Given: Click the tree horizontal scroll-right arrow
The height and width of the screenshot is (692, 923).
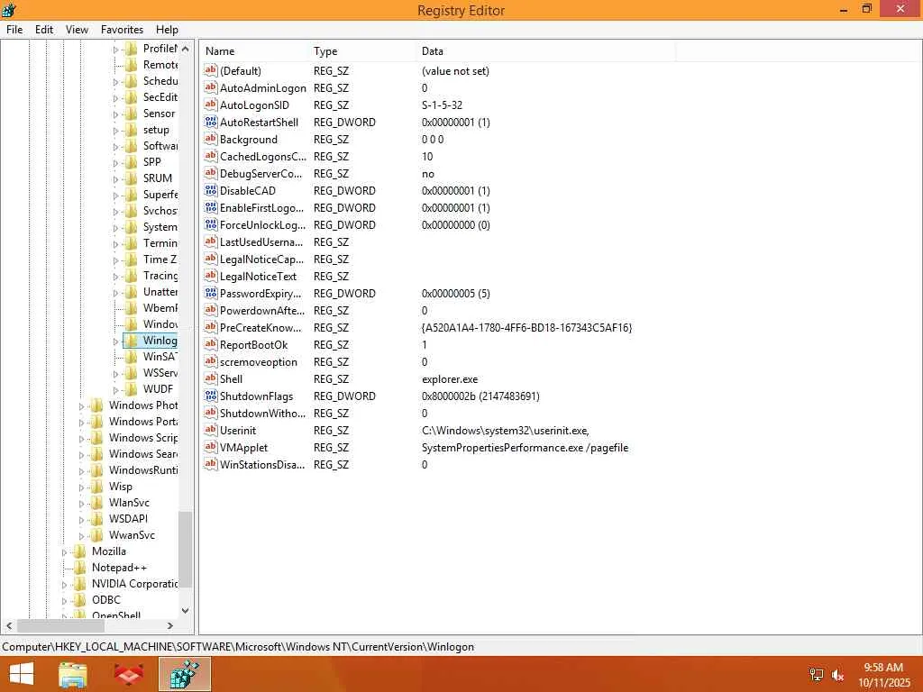Looking at the screenshot, I should click(170, 625).
